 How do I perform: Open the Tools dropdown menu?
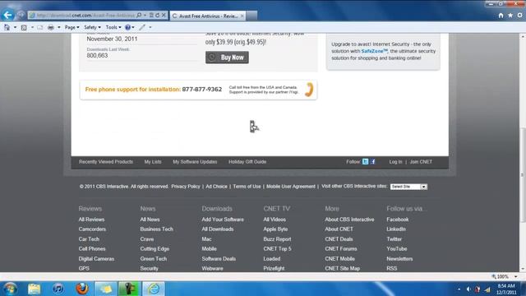click(113, 27)
